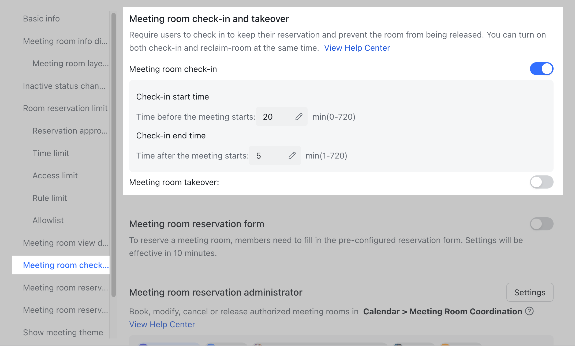Image resolution: width=575 pixels, height=346 pixels.
Task: Open the Room reservation limit section
Action: click(65, 108)
